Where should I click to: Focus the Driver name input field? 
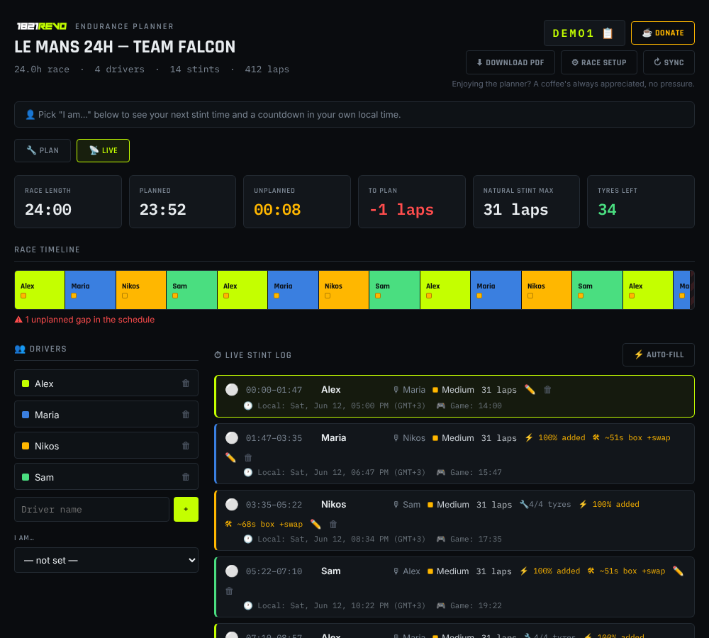(x=91, y=509)
